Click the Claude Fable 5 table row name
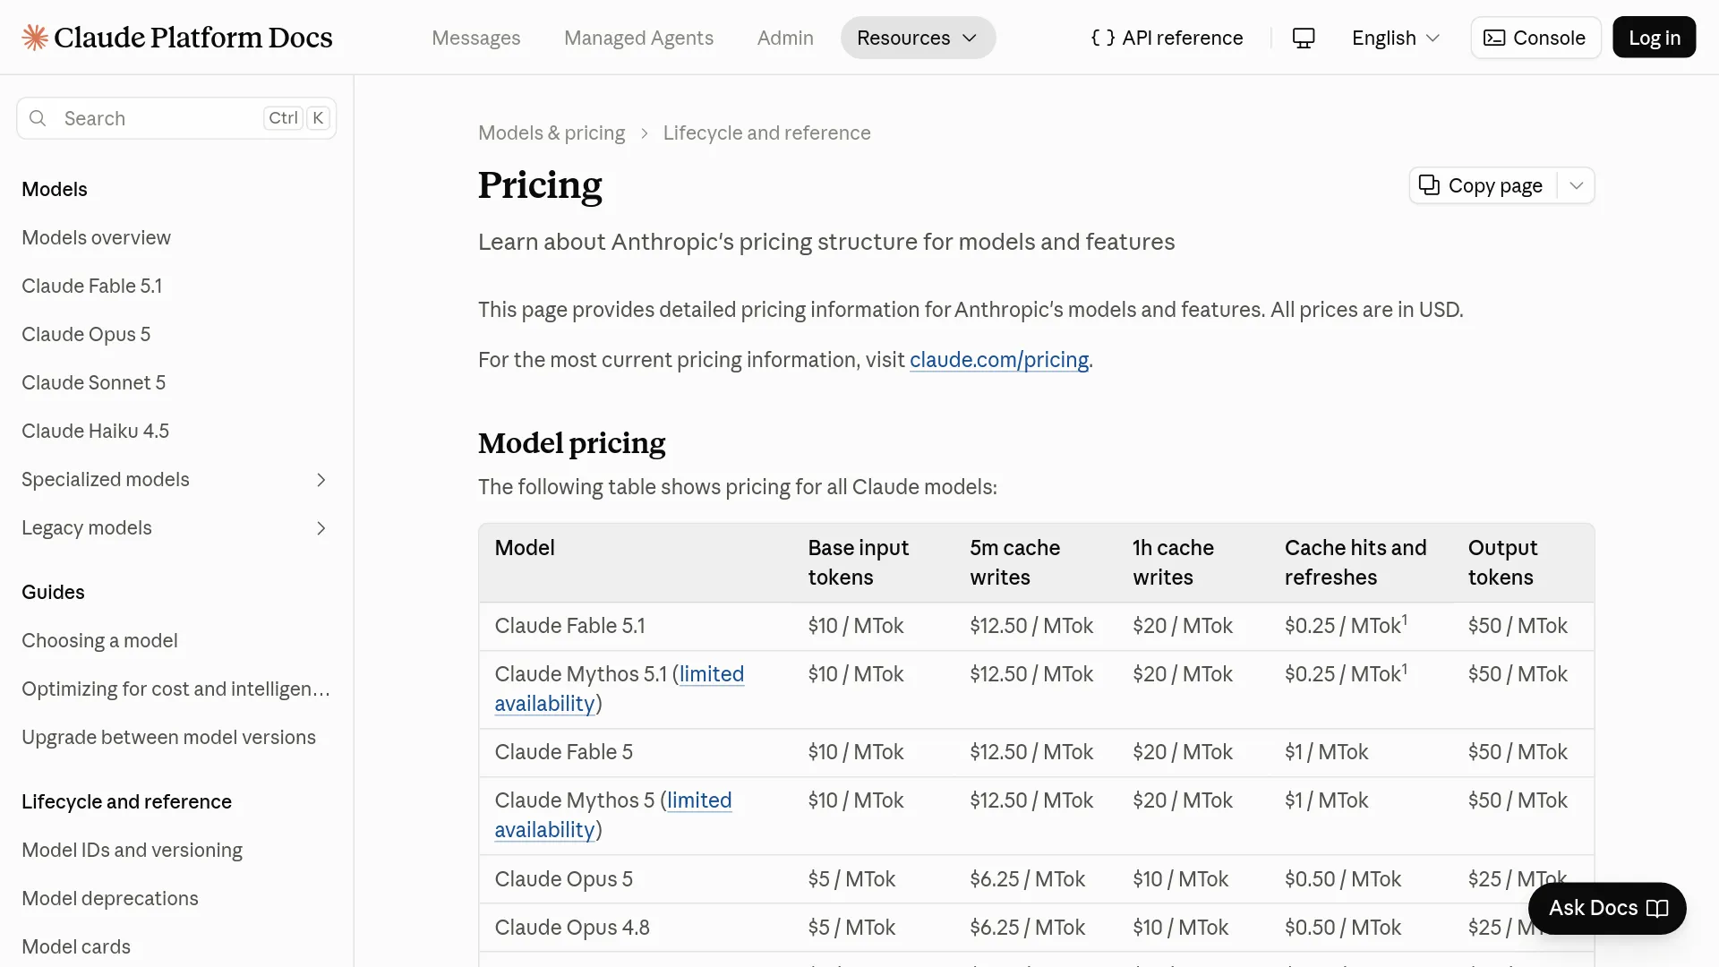 click(563, 752)
